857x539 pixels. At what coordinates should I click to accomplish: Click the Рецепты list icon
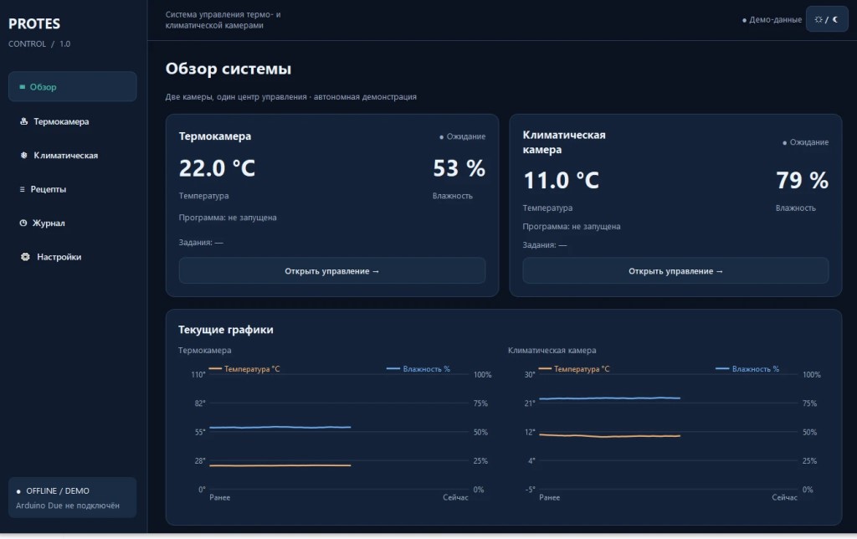click(23, 189)
